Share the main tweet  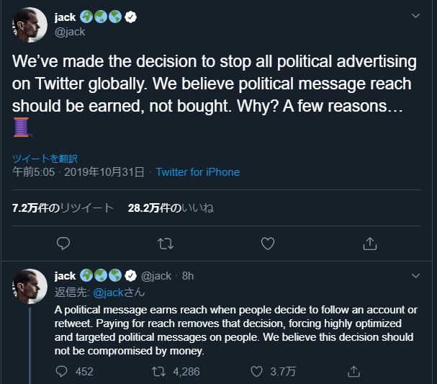370,244
